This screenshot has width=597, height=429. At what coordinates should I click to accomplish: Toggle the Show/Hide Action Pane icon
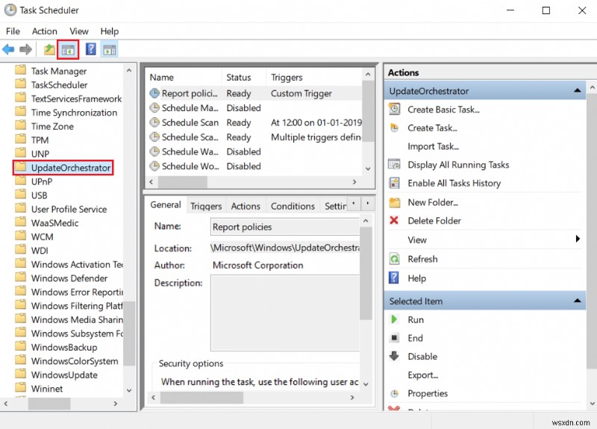[x=110, y=50]
